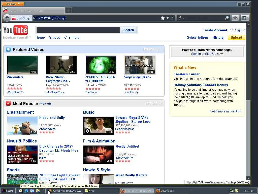Visit TheStation channel link
The height and width of the screenshot is (194, 258).
(92, 92)
